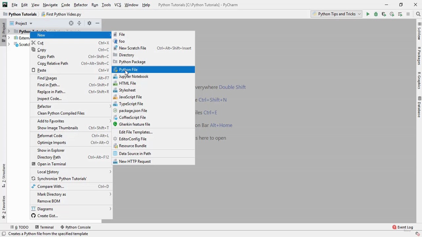The width and height of the screenshot is (422, 237).
Task: Open the Python Console tool window
Action: click(x=75, y=227)
